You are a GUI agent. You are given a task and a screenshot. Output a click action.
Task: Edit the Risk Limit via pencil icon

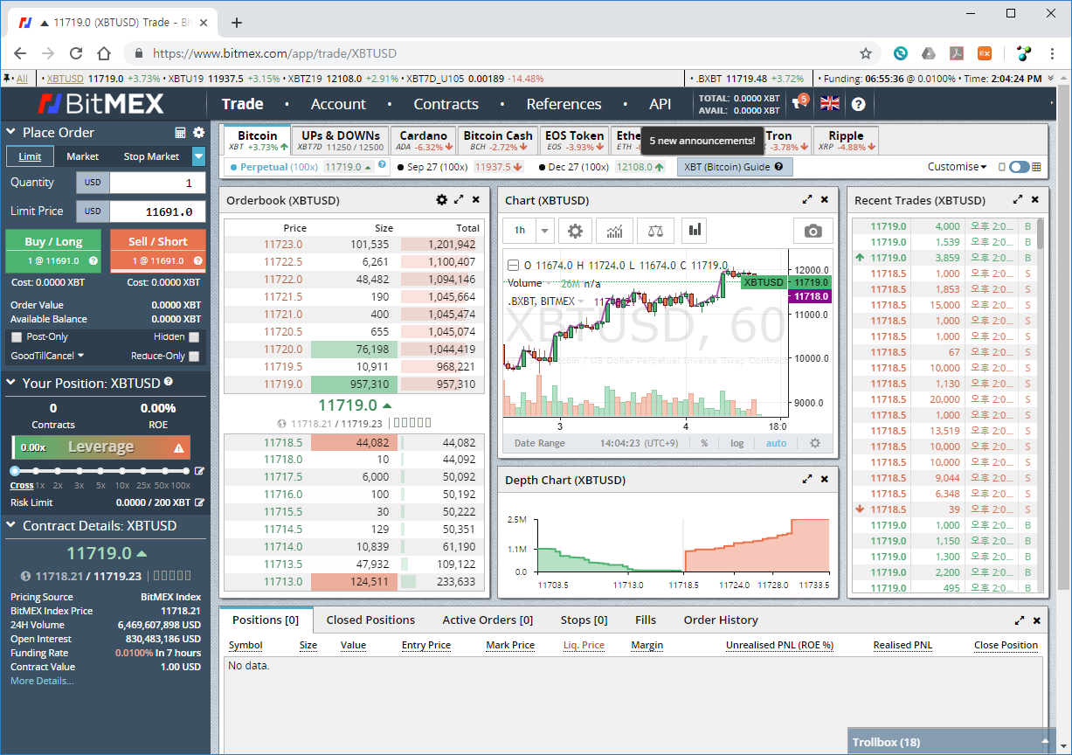pyautogui.click(x=200, y=502)
